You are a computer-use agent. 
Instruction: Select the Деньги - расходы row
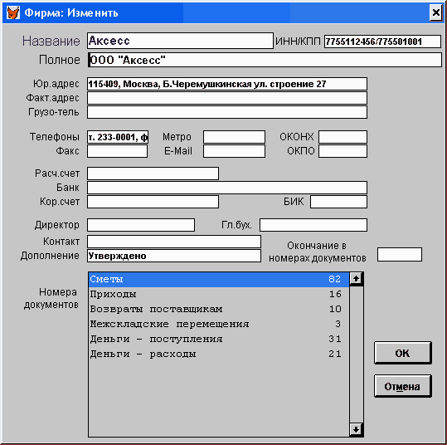219,354
